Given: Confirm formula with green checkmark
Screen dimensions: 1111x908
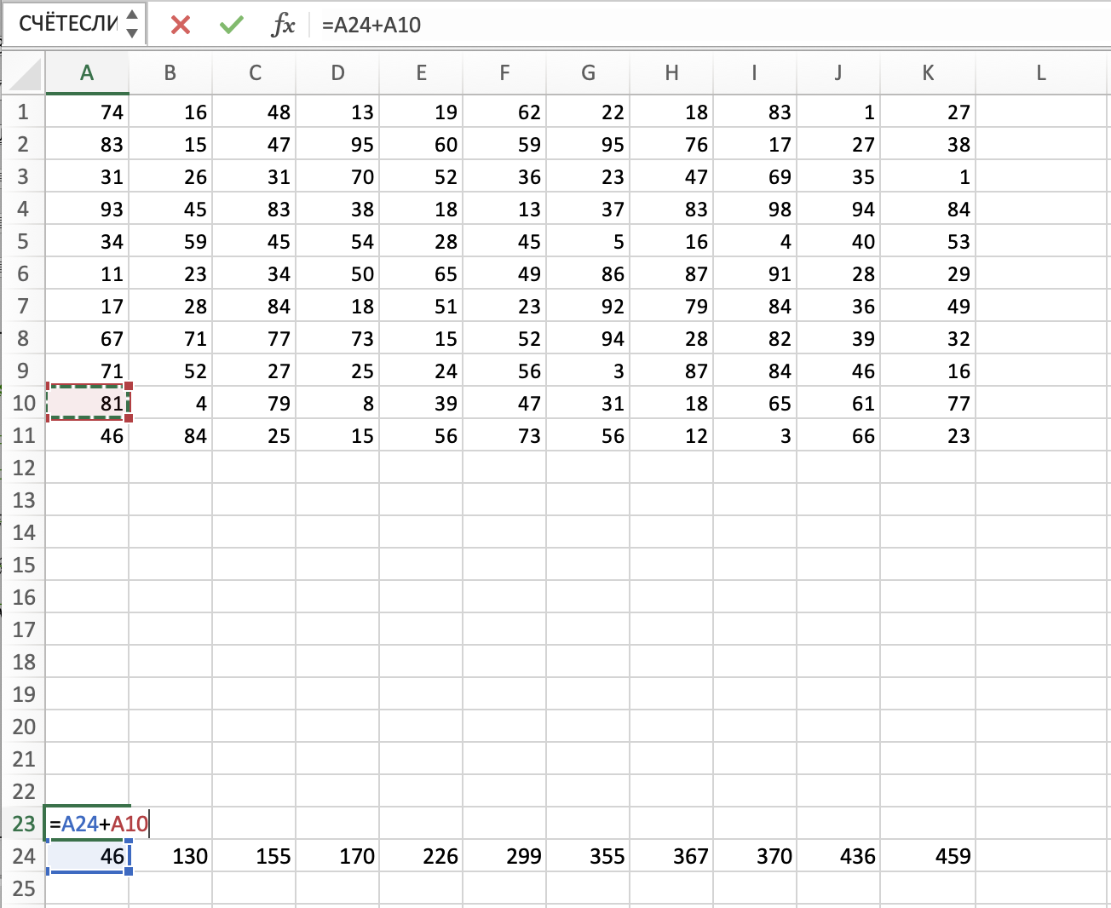Looking at the screenshot, I should pyautogui.click(x=231, y=25).
